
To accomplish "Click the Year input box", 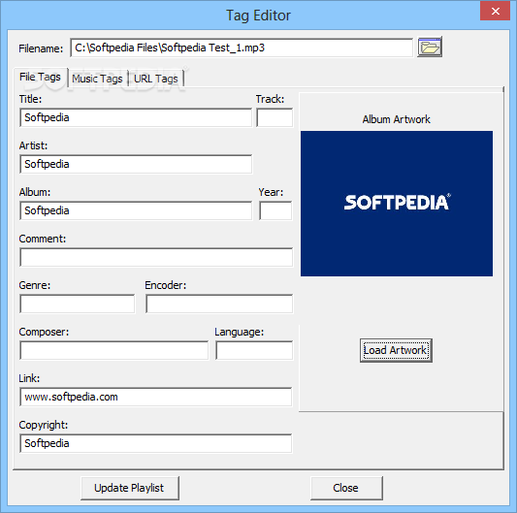I will pos(275,210).
